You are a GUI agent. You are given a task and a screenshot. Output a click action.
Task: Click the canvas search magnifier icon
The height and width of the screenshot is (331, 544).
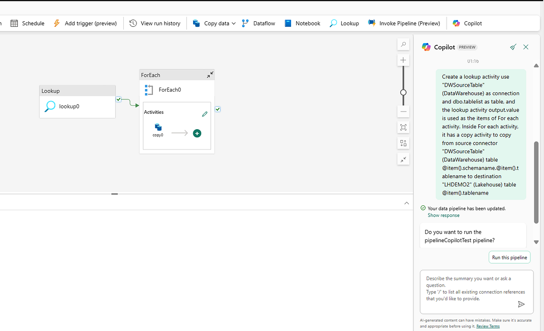coord(403,44)
